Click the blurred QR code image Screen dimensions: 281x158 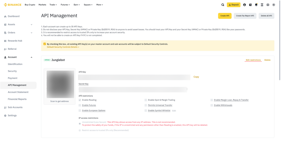coord(60,84)
